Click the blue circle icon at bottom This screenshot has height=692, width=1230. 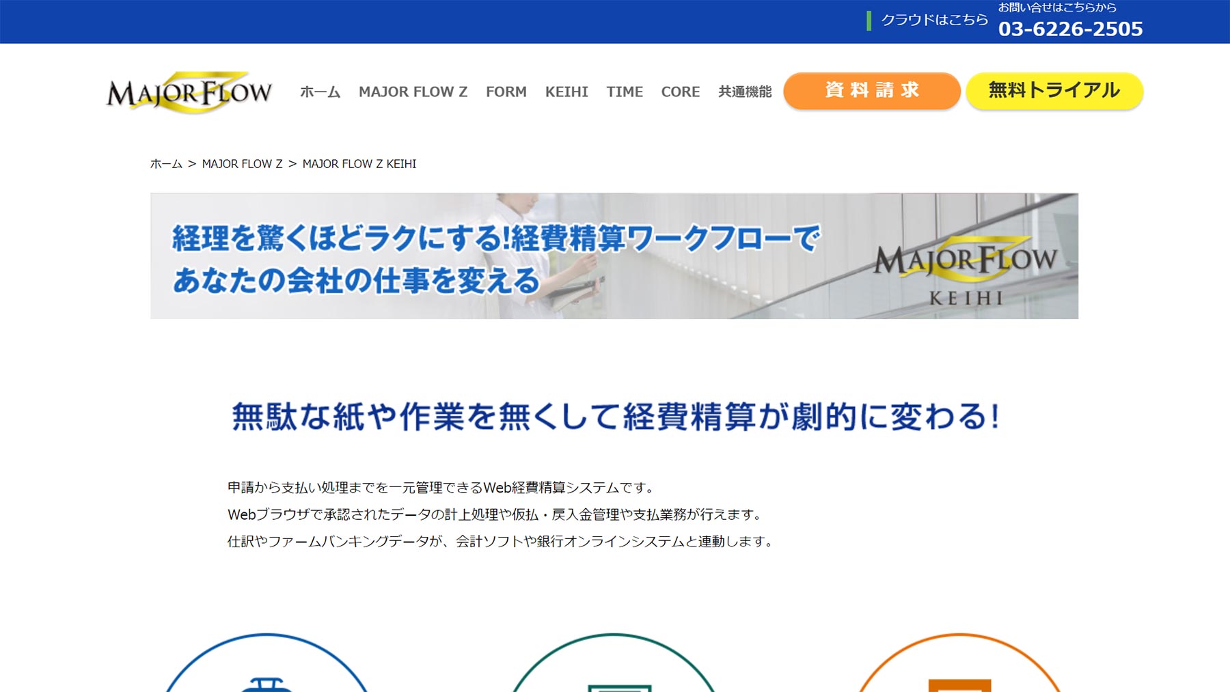coord(266,663)
